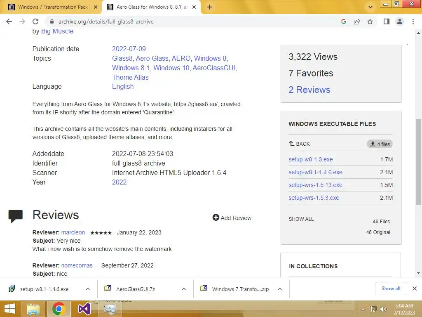Click the Chrome taskbar icon
Image resolution: width=422 pixels, height=317 pixels.
pyautogui.click(x=59, y=309)
